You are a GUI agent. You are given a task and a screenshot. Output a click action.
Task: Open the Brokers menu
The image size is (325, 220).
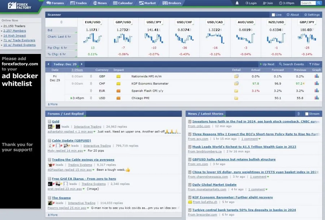click(172, 3)
